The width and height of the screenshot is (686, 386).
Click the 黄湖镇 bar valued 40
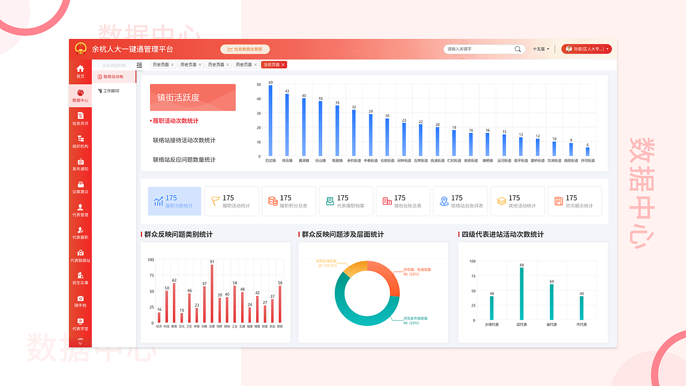point(304,128)
